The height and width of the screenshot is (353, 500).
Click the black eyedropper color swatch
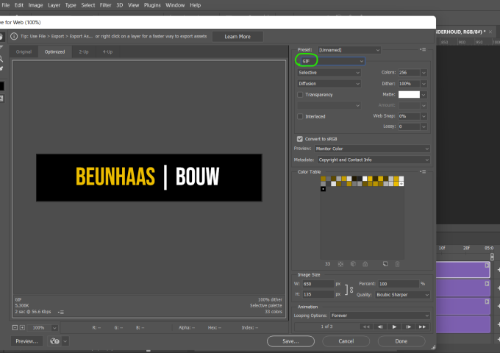(x=1, y=86)
